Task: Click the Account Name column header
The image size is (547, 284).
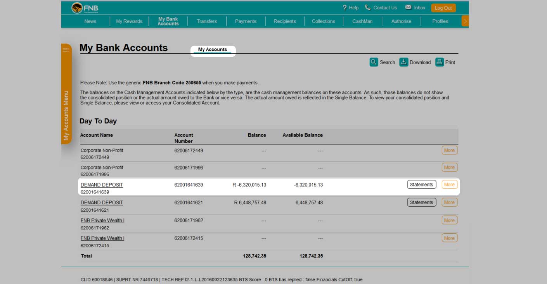Action: (97, 135)
